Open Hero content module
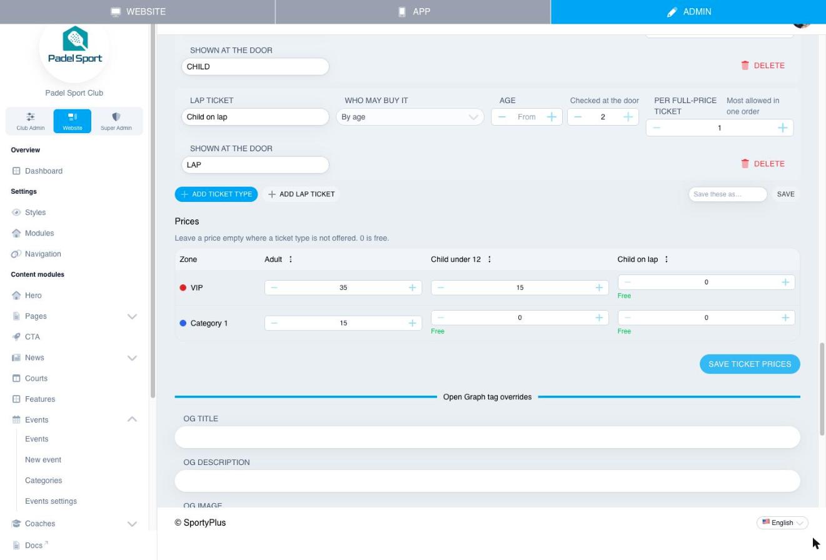Image resolution: width=826 pixels, height=560 pixels. 33,295
